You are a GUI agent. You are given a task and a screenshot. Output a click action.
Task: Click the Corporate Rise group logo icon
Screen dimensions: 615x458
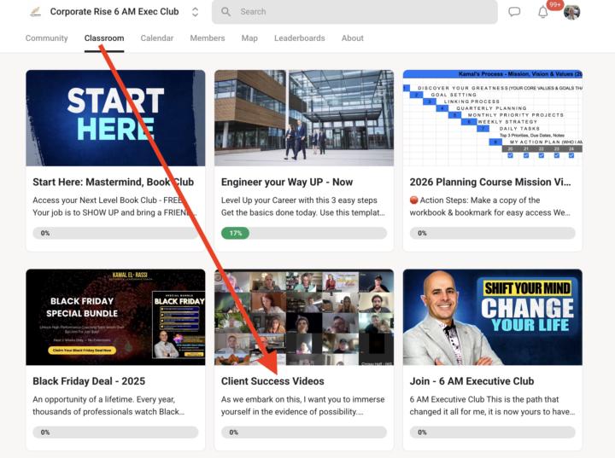[36, 12]
